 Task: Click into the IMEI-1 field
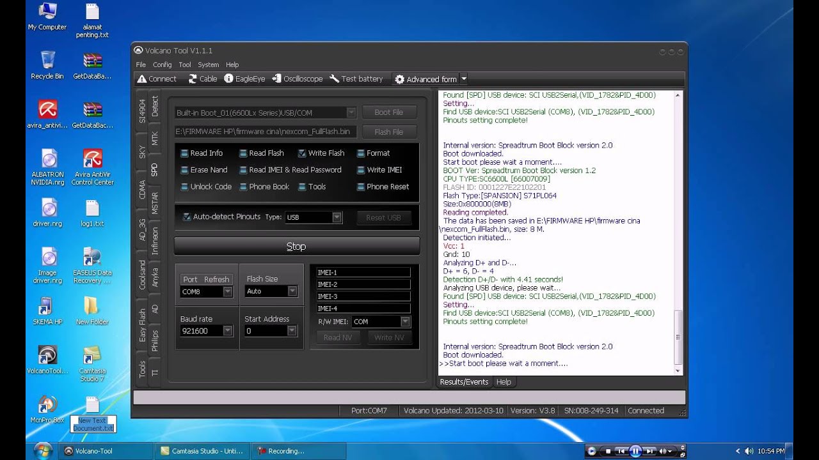[363, 273]
